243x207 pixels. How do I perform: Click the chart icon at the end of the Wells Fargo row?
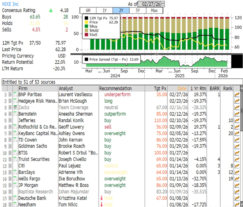(237, 179)
